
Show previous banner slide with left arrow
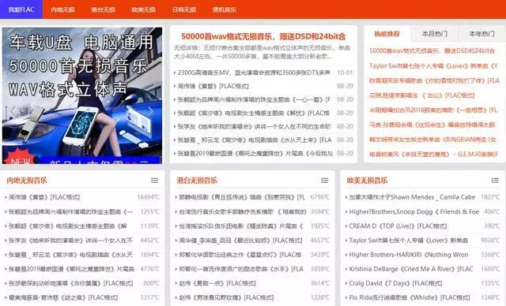pos(13,111)
